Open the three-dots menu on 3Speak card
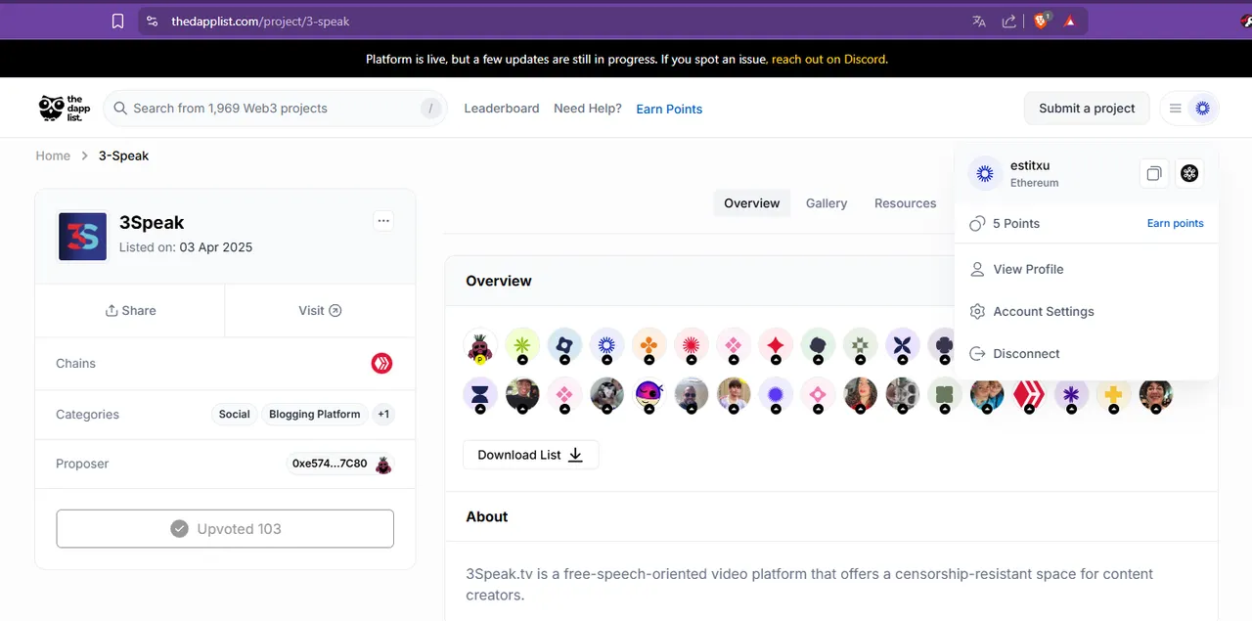1252x621 pixels. pyautogui.click(x=383, y=220)
